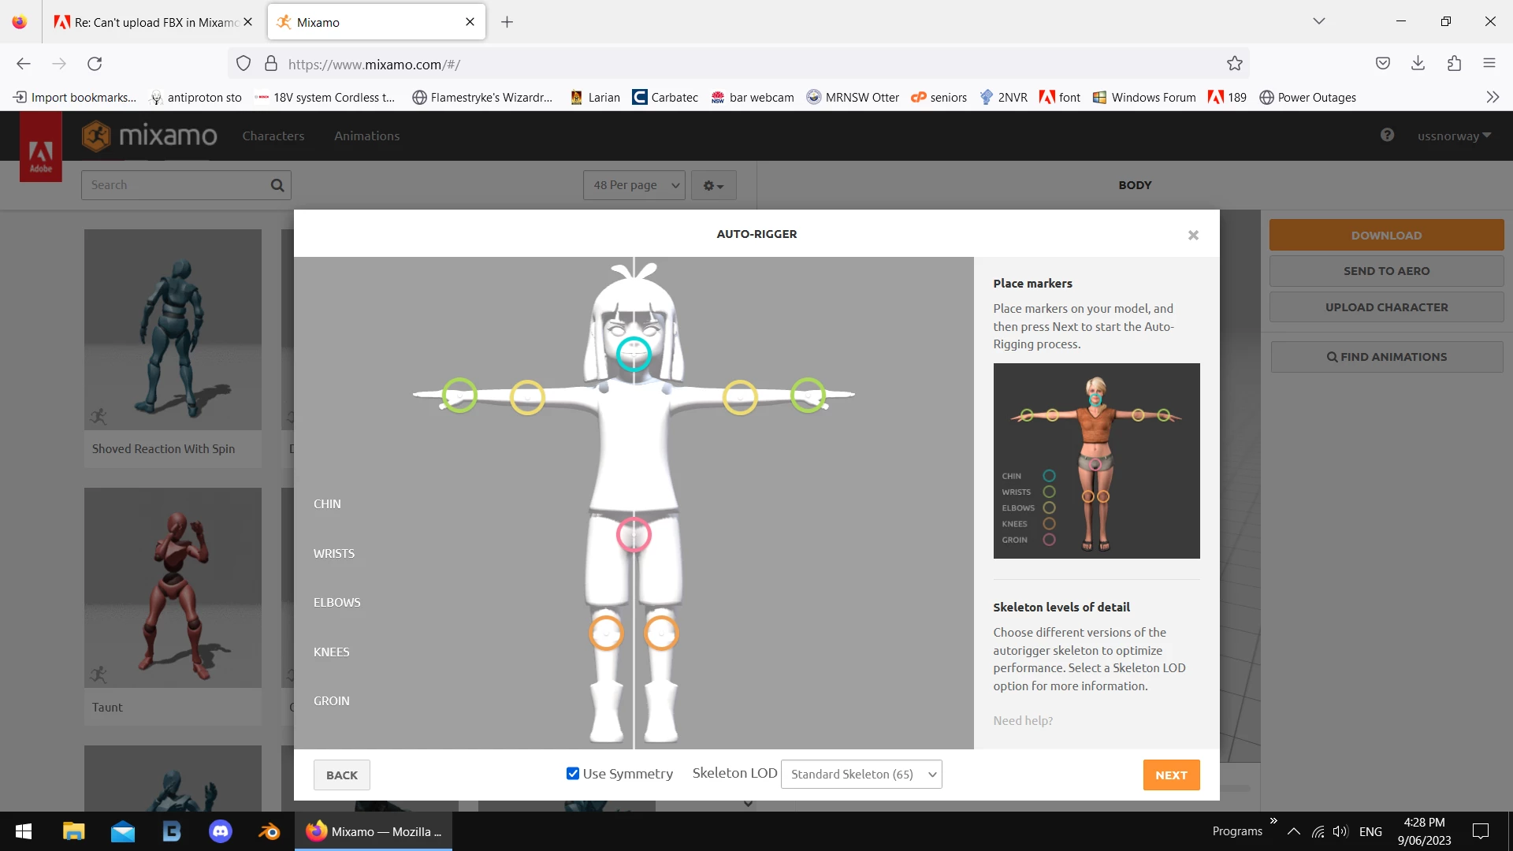
Task: Open Firefox downloads panel icon
Action: pos(1418,64)
